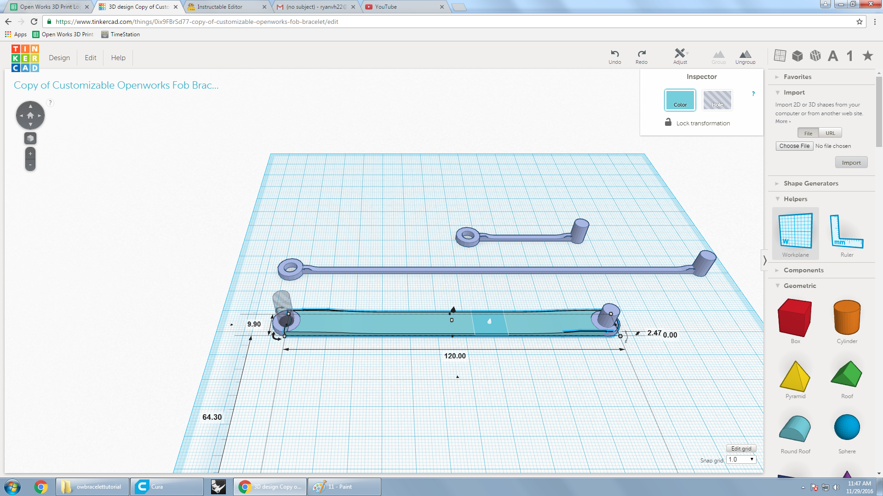Expand Shape Generators section
This screenshot has width=883, height=496.
pos(811,183)
